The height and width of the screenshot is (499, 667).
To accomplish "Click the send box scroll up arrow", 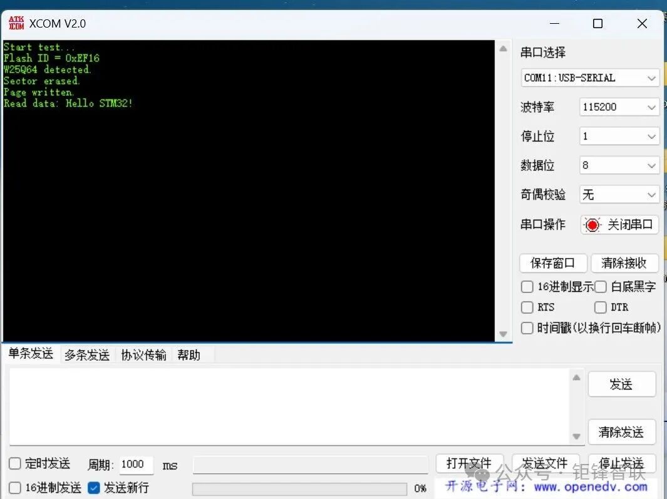I will pyautogui.click(x=576, y=378).
